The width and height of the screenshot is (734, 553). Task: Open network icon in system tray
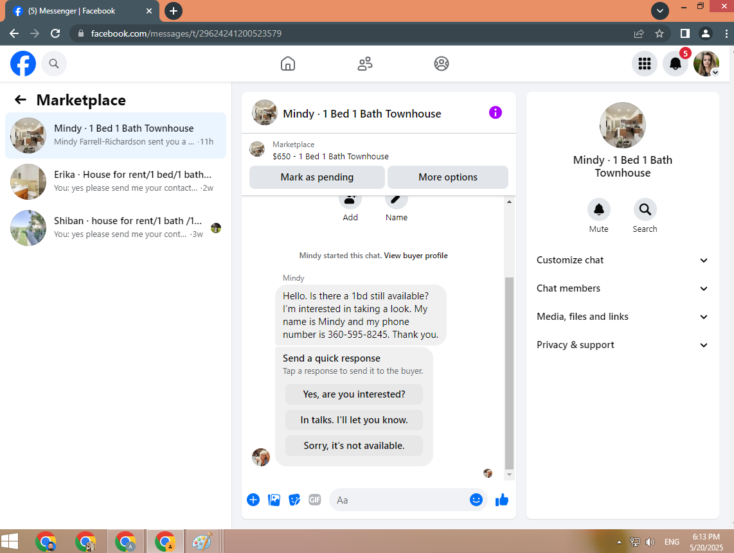(x=635, y=542)
